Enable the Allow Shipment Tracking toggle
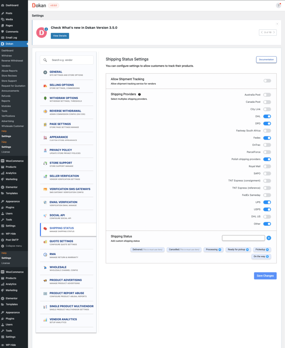This screenshot has width=285, height=348. [x=267, y=81]
